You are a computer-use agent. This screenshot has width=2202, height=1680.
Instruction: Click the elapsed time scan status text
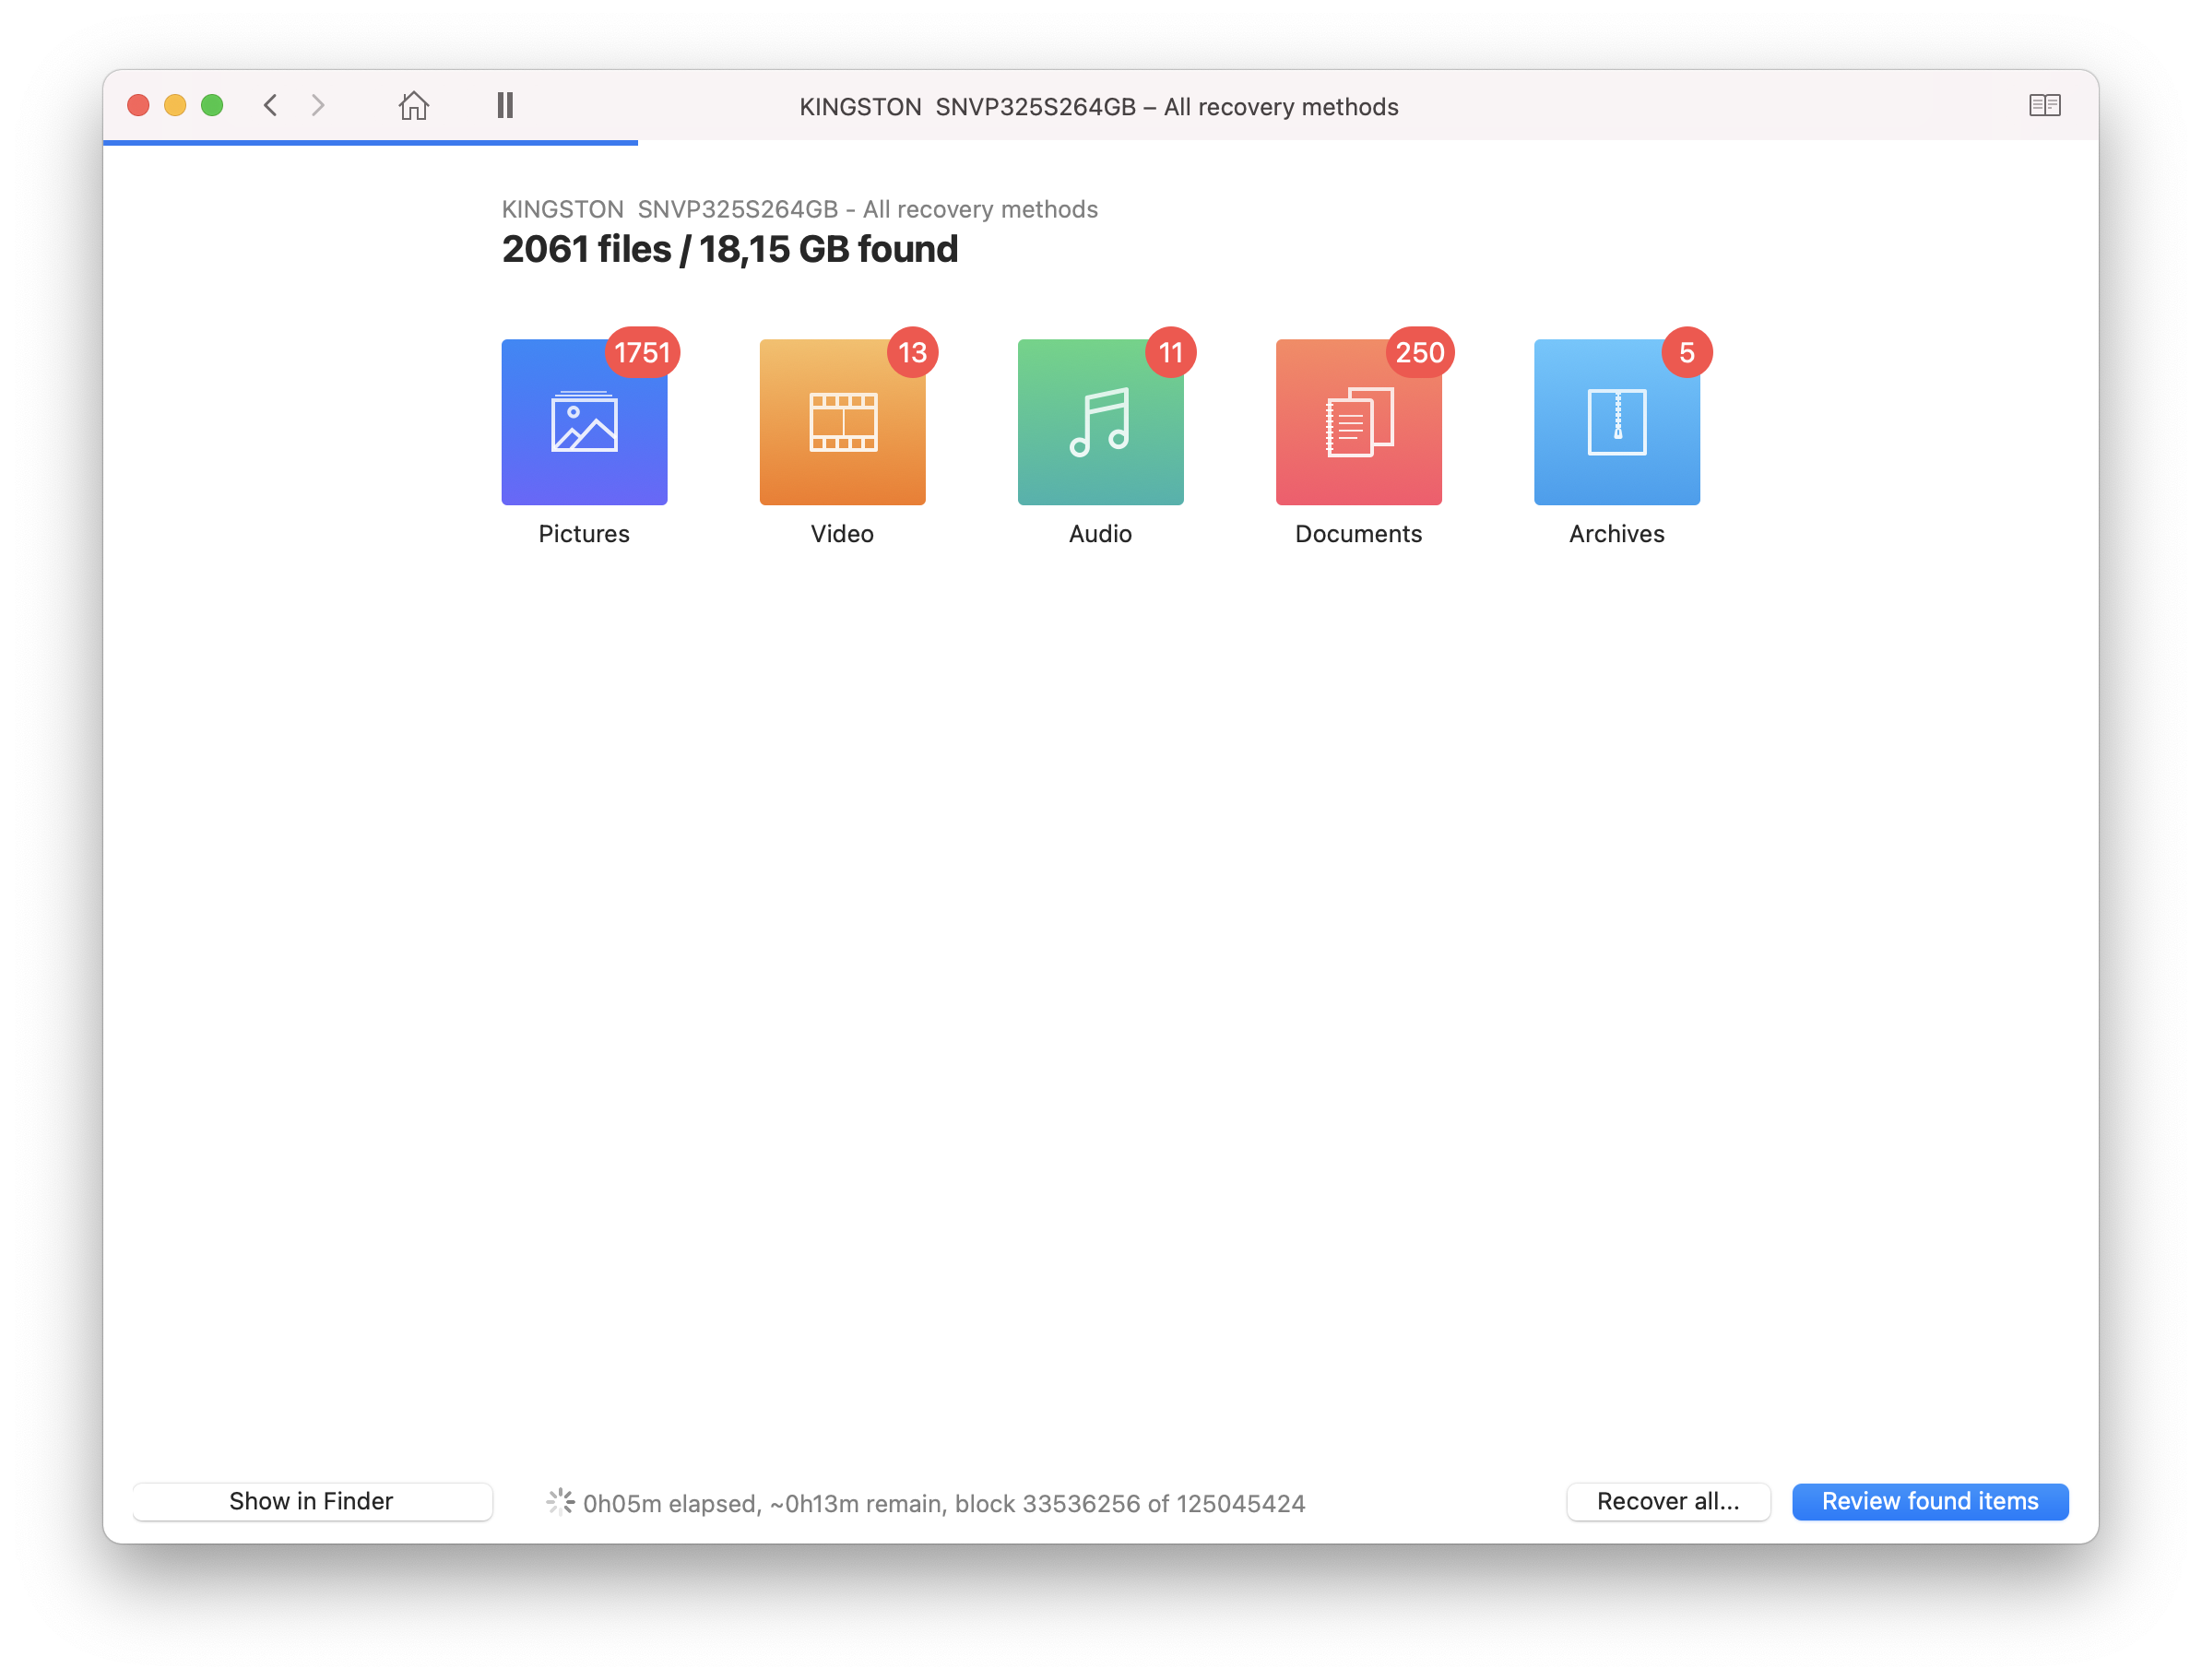coord(943,1503)
